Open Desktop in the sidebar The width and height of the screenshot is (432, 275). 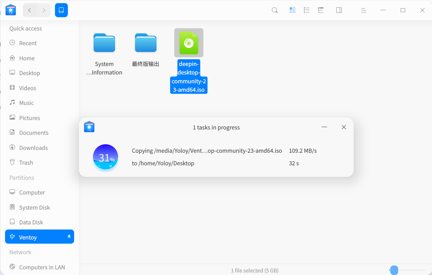coord(40,73)
